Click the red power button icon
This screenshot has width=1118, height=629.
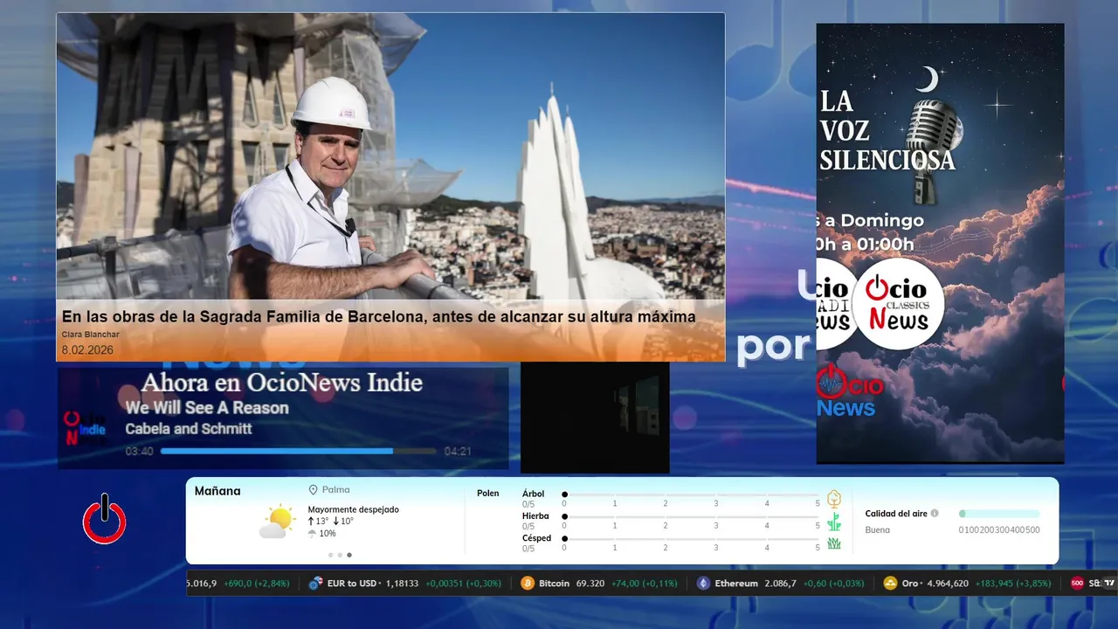click(x=105, y=519)
